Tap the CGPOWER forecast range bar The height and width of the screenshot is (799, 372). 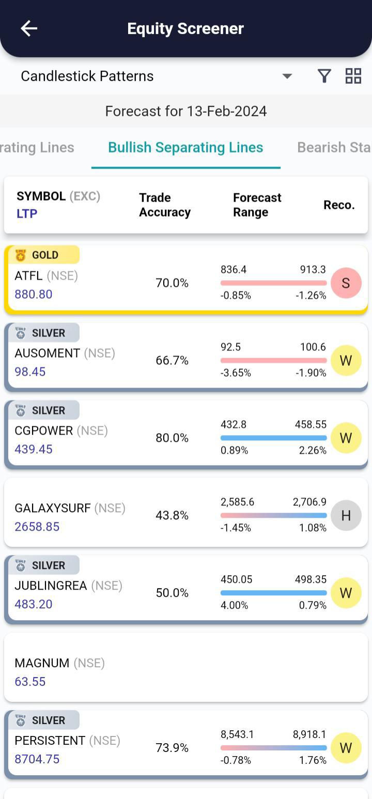273,438
